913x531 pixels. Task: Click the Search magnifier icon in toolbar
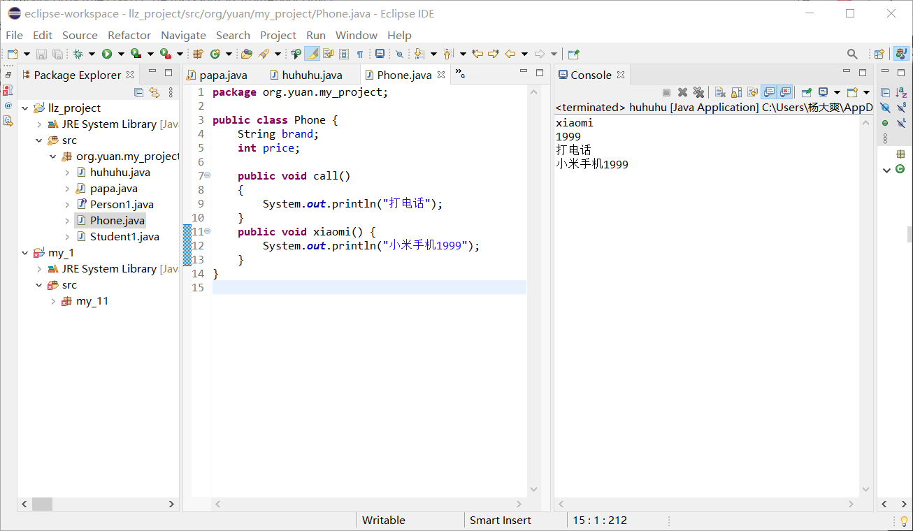[852, 54]
